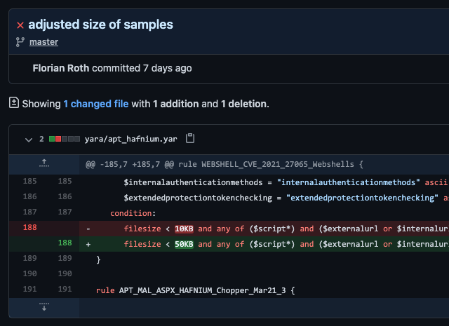449x326 pixels.
Task: Click the highlighted 10KB in deleted line
Action: [x=185, y=229]
